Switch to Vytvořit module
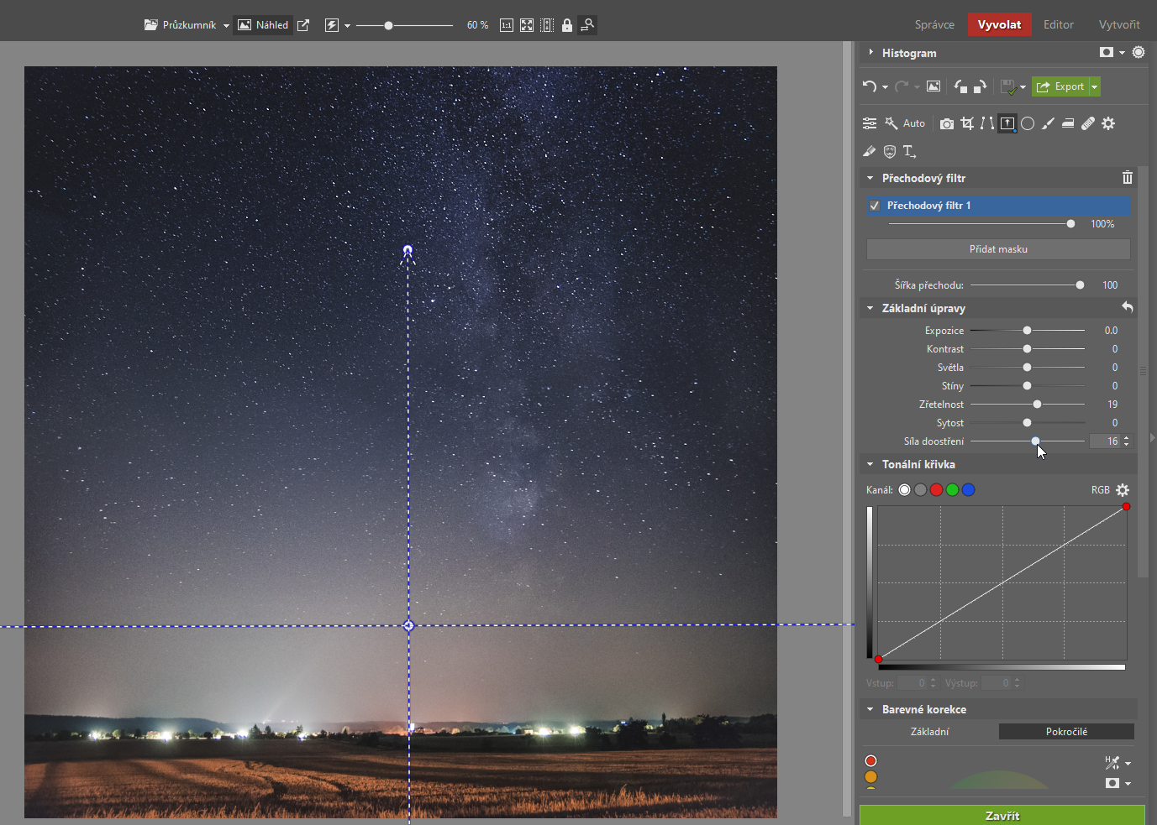This screenshot has height=825, width=1157. coord(1119,24)
